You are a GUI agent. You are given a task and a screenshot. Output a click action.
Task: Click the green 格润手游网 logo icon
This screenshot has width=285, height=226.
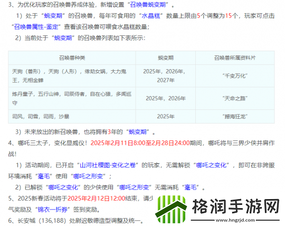[x=171, y=209]
